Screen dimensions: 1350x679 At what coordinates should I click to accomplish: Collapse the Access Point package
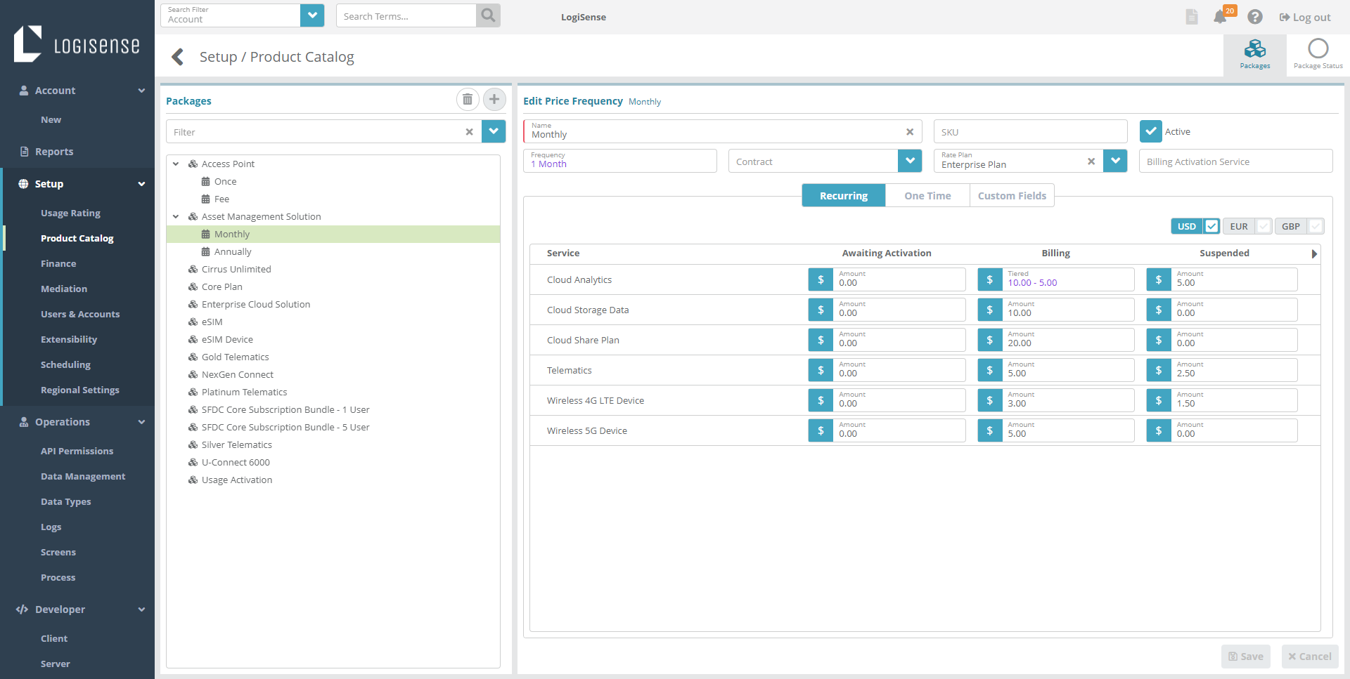click(176, 164)
